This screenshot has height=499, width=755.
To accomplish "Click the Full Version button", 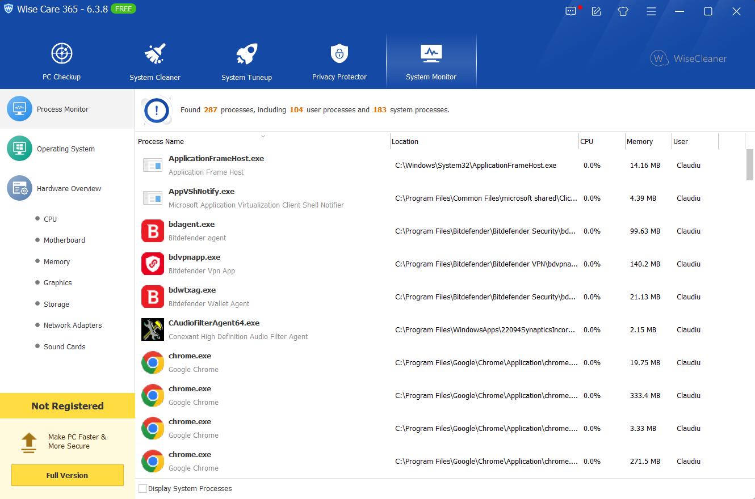I will point(68,475).
